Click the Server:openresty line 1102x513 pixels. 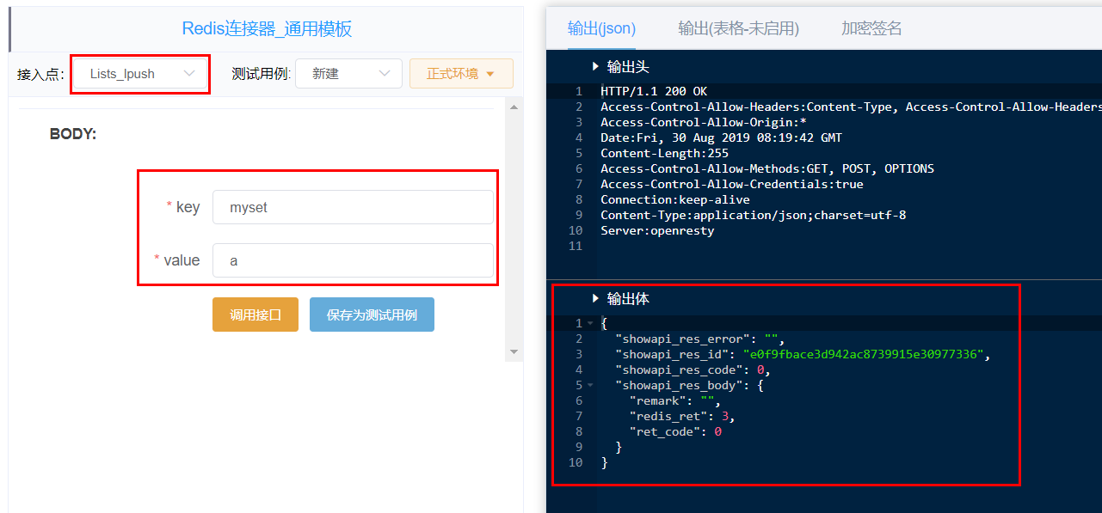(657, 230)
